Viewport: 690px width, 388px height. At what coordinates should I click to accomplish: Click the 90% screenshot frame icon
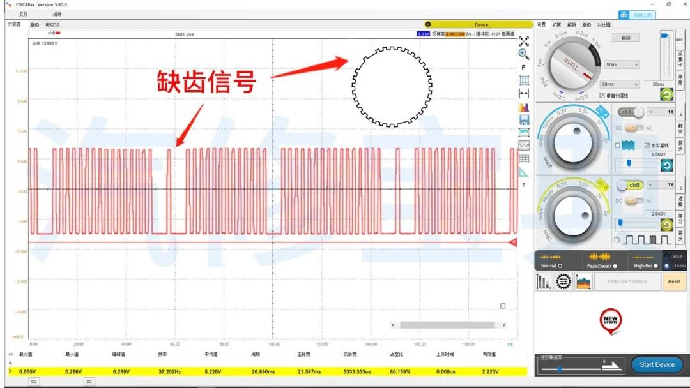[x=524, y=132]
